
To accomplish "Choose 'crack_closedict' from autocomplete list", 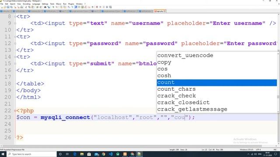I will click(x=217, y=103).
